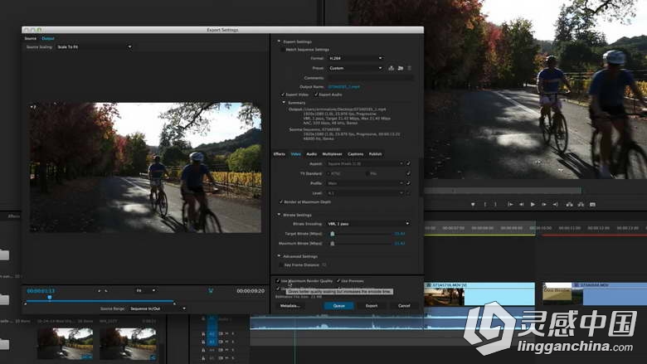
Task: Click Mark Out in Program monitor
Action: point(495,205)
